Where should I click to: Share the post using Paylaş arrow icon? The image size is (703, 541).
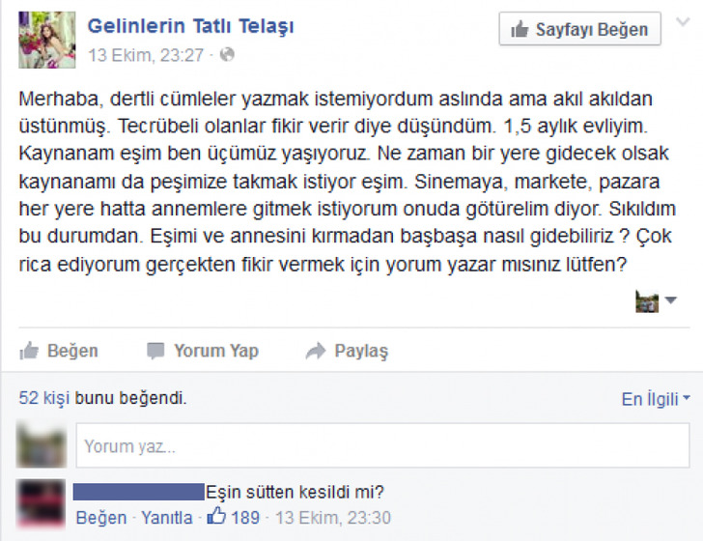(x=316, y=351)
